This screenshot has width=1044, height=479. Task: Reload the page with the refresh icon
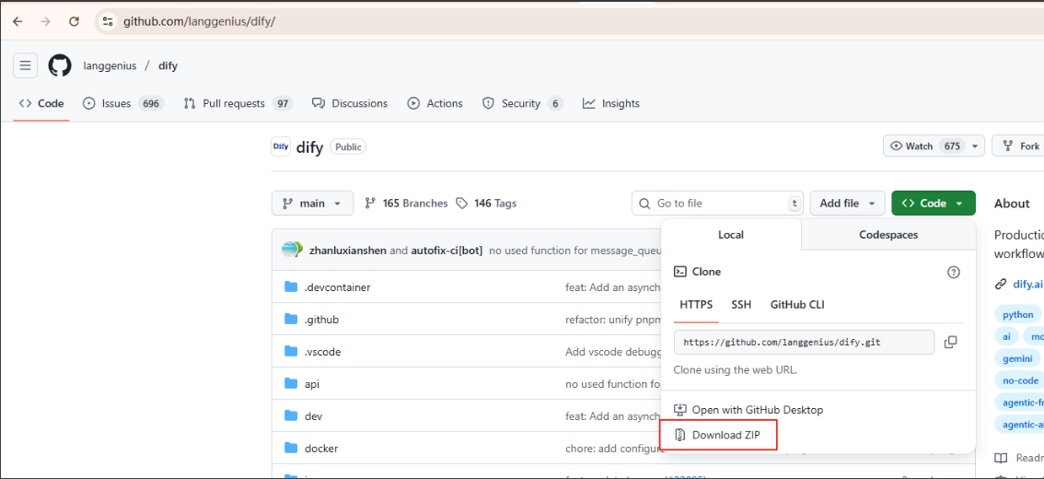74,21
